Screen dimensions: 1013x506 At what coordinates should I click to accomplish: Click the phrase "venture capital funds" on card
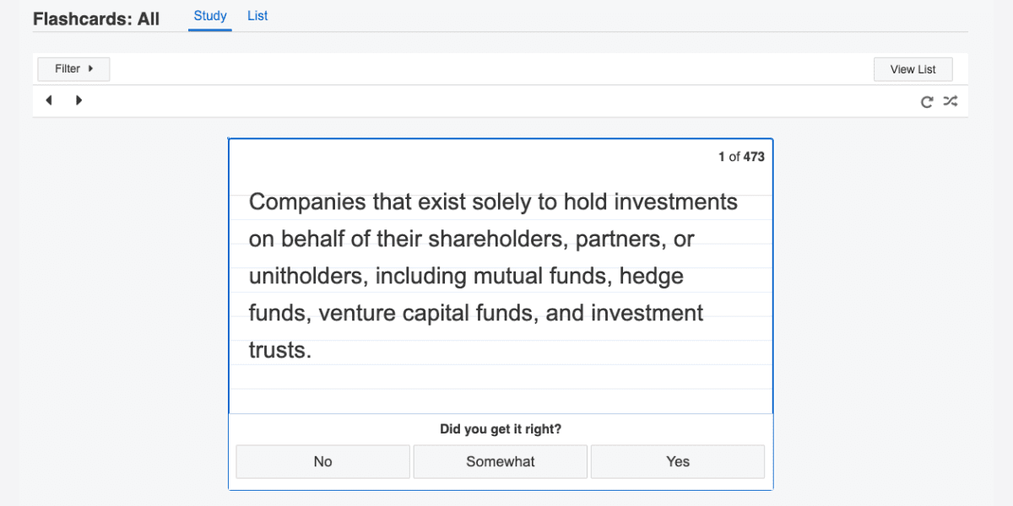pos(427,314)
